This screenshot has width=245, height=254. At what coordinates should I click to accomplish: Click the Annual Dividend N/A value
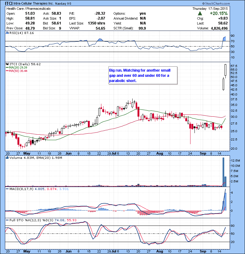[143, 18]
